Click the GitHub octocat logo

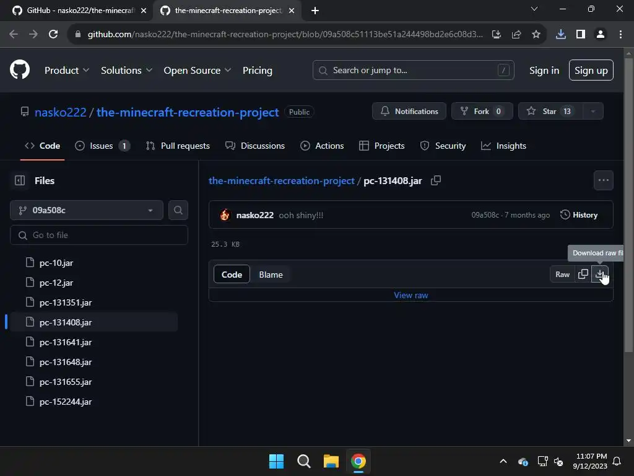click(x=19, y=69)
